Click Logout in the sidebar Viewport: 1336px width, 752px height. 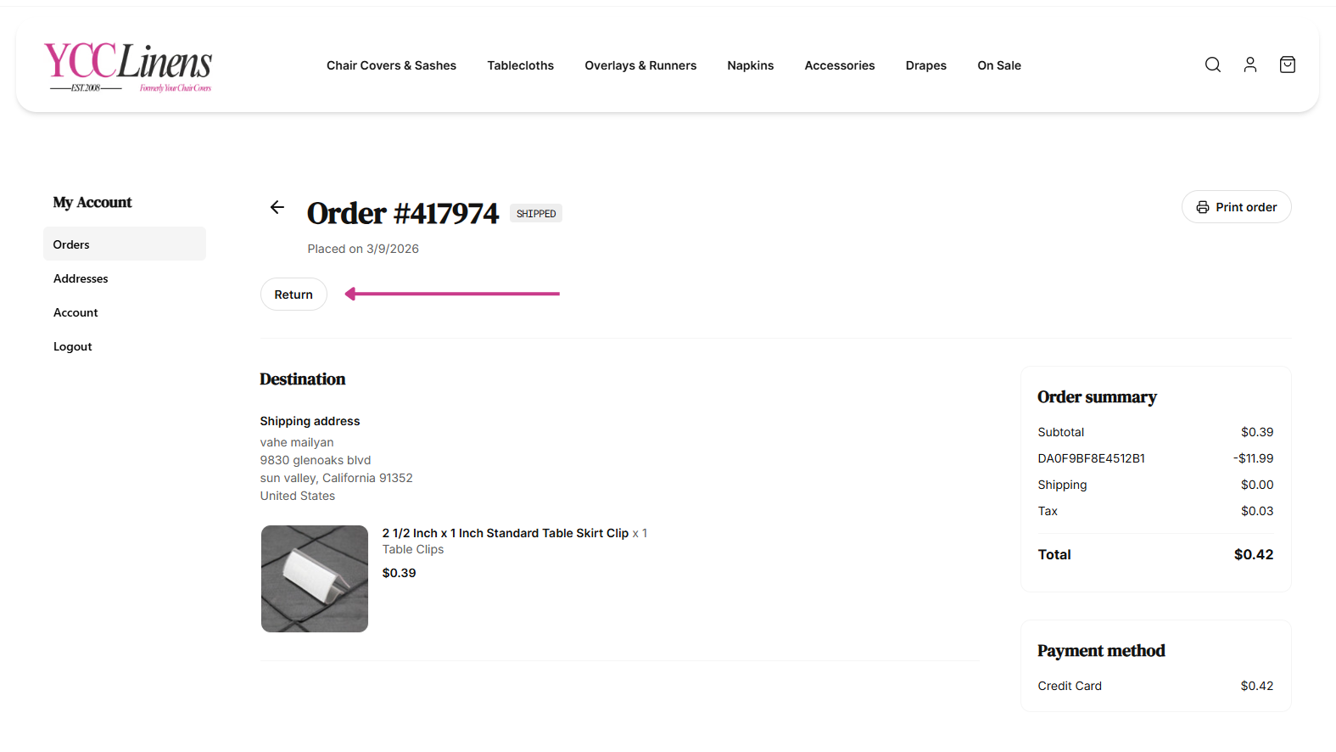72,346
